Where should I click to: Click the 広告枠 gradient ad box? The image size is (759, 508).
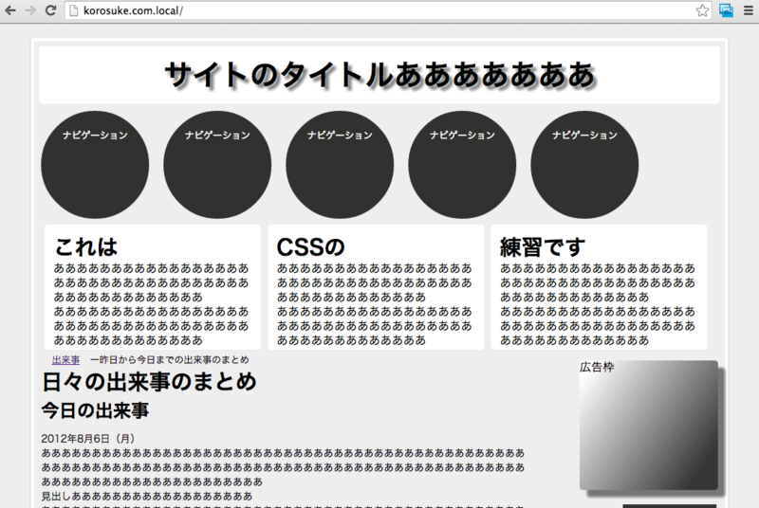649,425
